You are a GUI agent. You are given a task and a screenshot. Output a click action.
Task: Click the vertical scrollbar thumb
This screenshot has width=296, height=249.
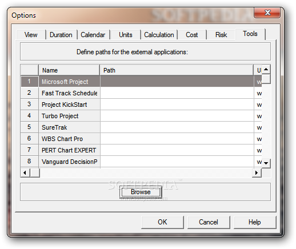[x=266, y=79]
